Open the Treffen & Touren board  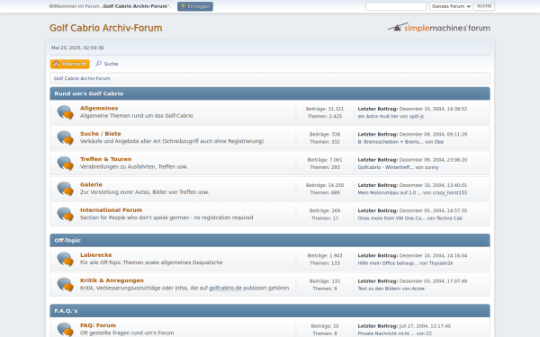(105, 159)
